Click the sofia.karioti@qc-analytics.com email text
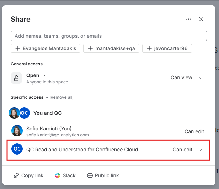The image size is (219, 189). pos(58,135)
